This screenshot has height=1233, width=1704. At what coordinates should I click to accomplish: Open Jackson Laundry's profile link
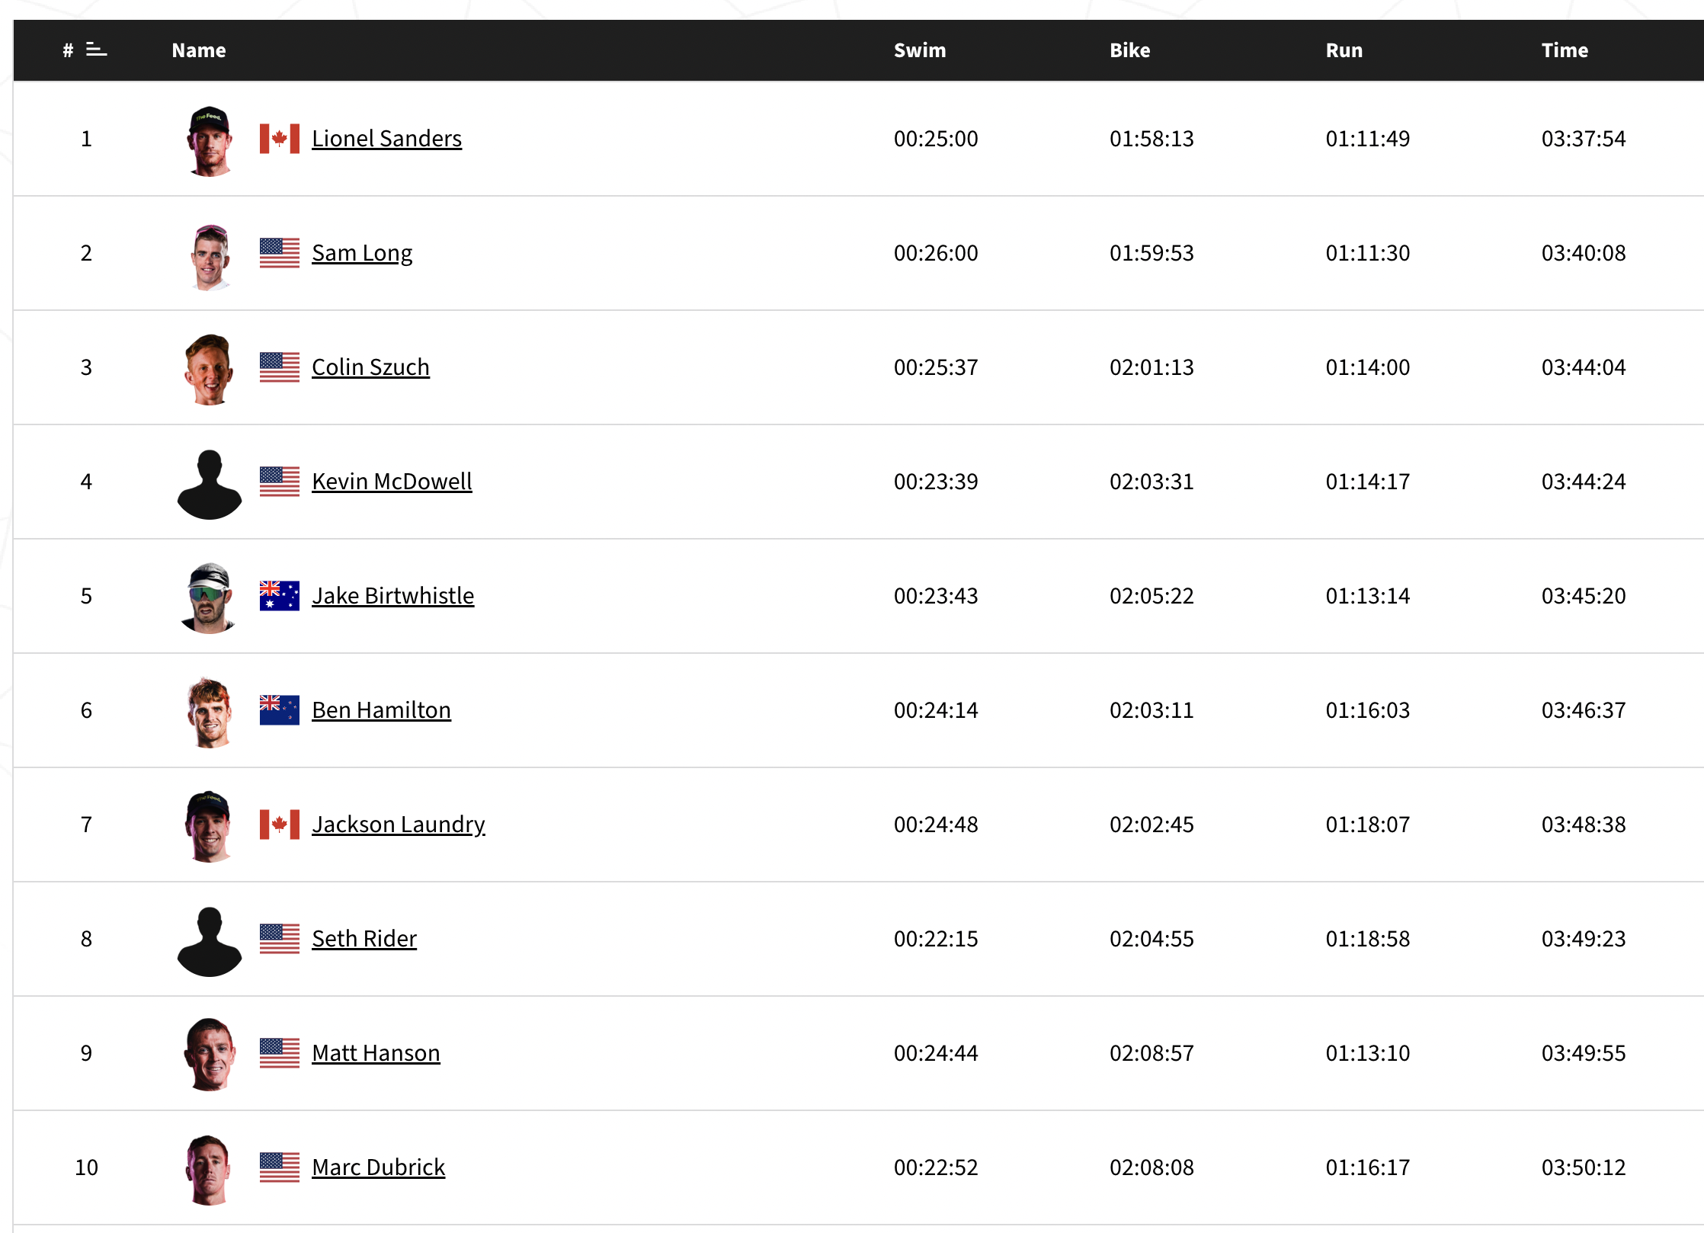[x=399, y=825]
